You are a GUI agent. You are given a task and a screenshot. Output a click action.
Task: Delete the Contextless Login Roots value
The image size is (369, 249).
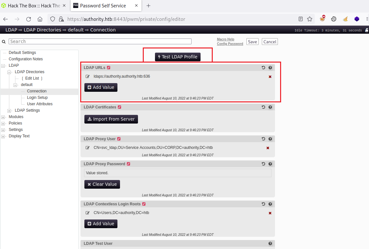tap(270, 213)
